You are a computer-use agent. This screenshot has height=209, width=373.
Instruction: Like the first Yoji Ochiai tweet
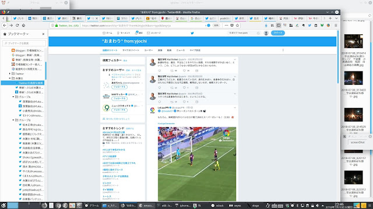pyautogui.click(x=184, y=71)
